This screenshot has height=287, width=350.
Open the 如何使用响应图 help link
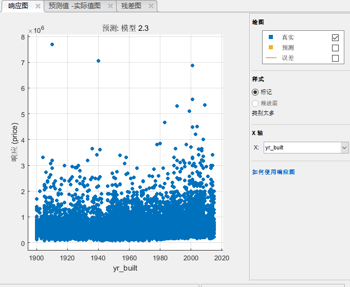[x=273, y=172]
